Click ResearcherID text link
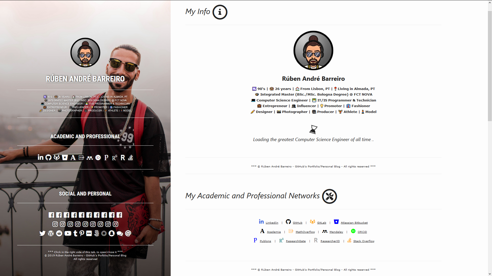 [x=330, y=241]
